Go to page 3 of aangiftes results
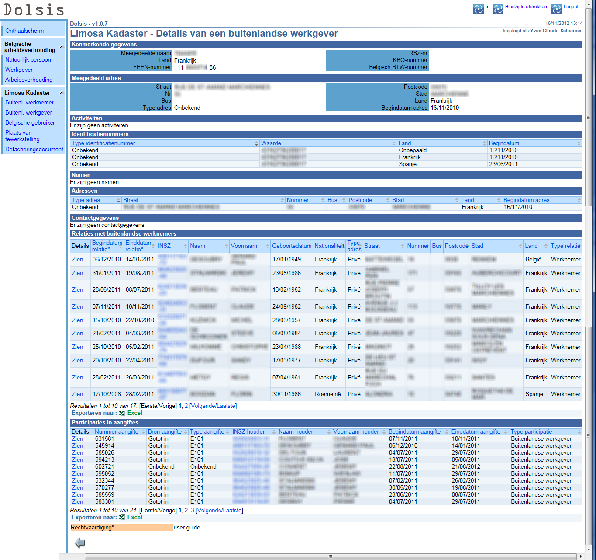The width and height of the screenshot is (596, 560). tap(193, 510)
